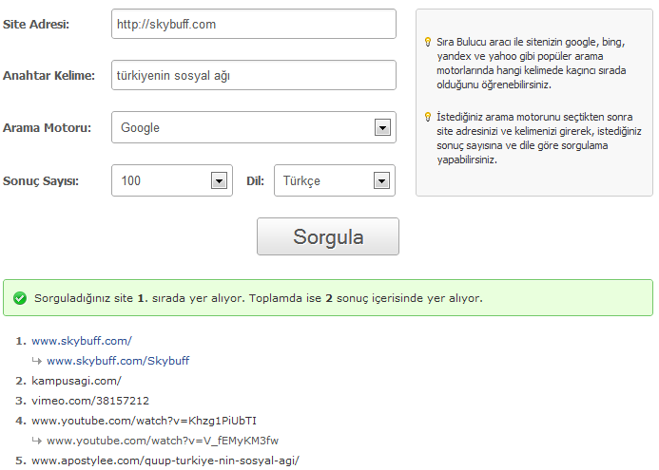Click the Anahtar Kelime label

48,76
